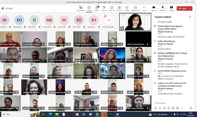The image size is (197, 117).
Task: Expand the Ayrıl leave options arrow
Action: pos(190,8)
